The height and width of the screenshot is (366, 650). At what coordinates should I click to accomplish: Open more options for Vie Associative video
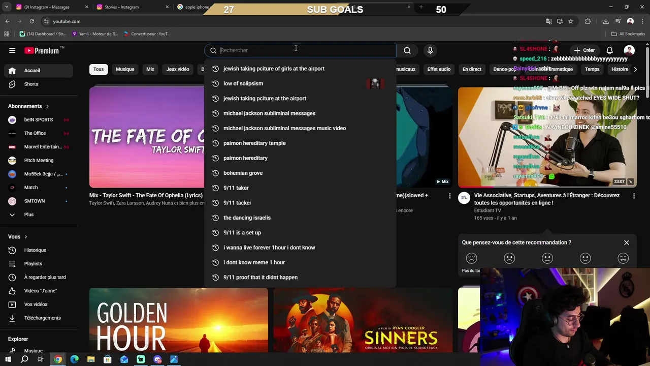tap(634, 196)
